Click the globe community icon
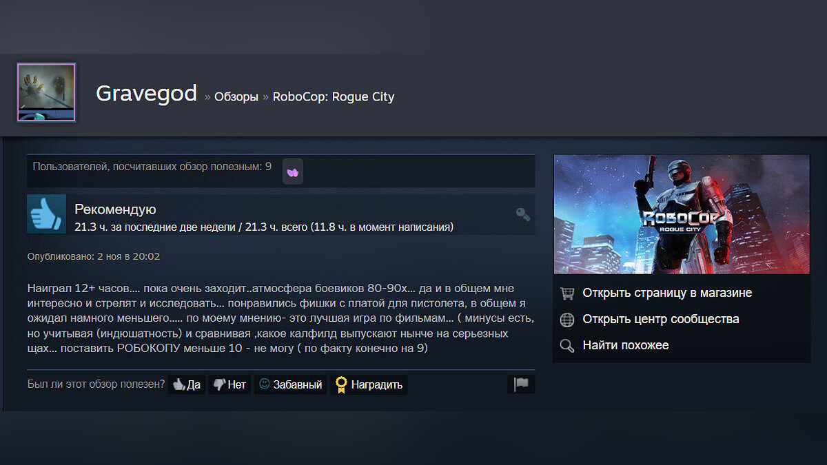Image resolution: width=827 pixels, height=465 pixels. 567,320
